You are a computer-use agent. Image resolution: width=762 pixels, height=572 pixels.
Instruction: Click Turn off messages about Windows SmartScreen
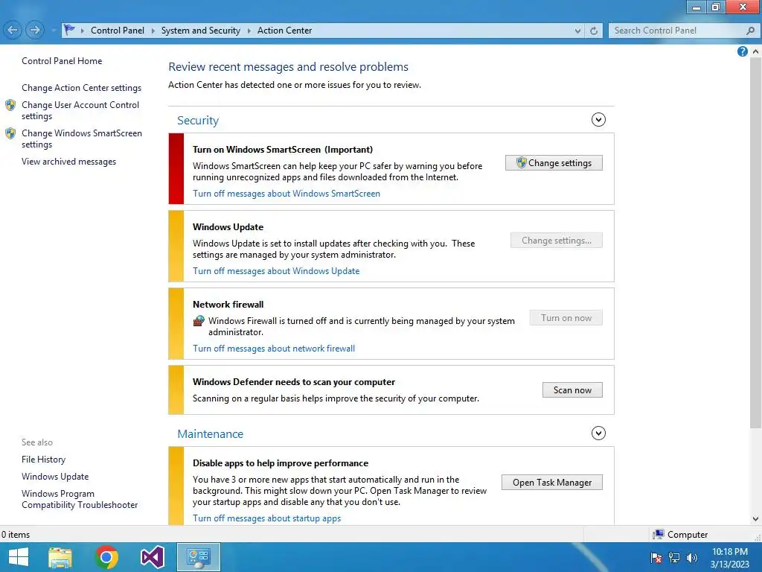286,194
